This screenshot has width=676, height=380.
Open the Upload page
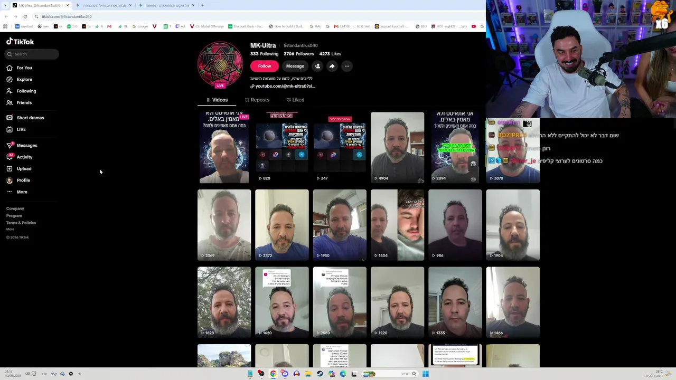[x=19, y=169]
